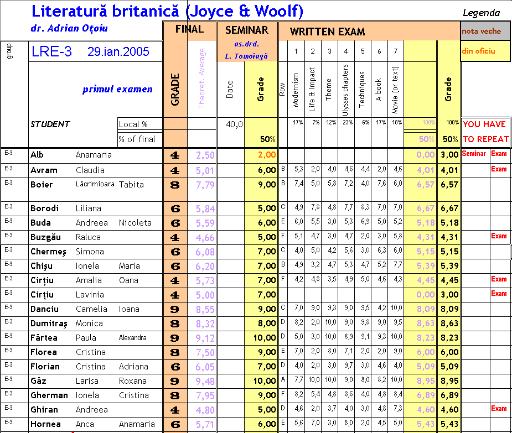Select Hornea's theoretical average '5,71'
Image resolution: width=512 pixels, height=433 pixels.
[x=205, y=425]
